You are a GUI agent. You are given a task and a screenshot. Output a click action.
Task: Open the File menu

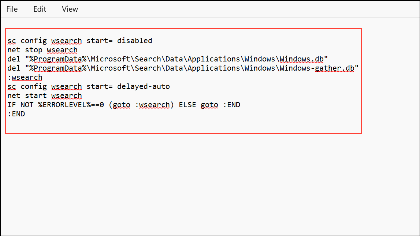click(x=12, y=9)
